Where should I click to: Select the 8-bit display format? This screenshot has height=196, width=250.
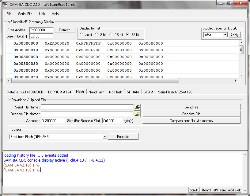tap(97, 34)
